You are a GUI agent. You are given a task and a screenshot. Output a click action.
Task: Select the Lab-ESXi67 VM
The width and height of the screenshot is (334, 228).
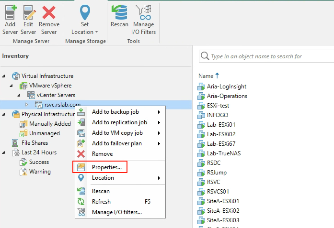(217, 144)
